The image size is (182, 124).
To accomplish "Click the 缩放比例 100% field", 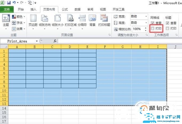I will [x=138, y=29].
